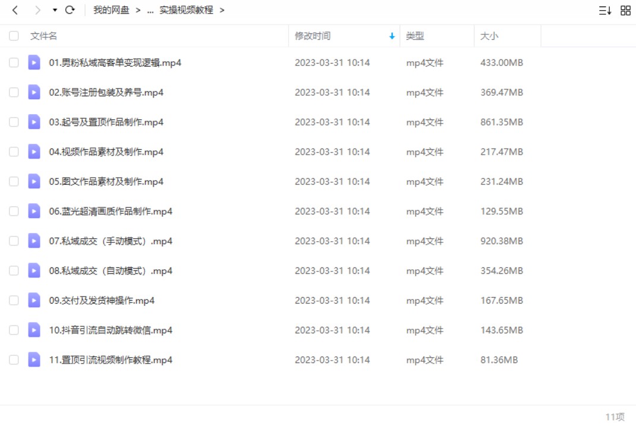
Task: Check the box for 02.账号注册包装及养号.mp4
Action: tap(14, 93)
